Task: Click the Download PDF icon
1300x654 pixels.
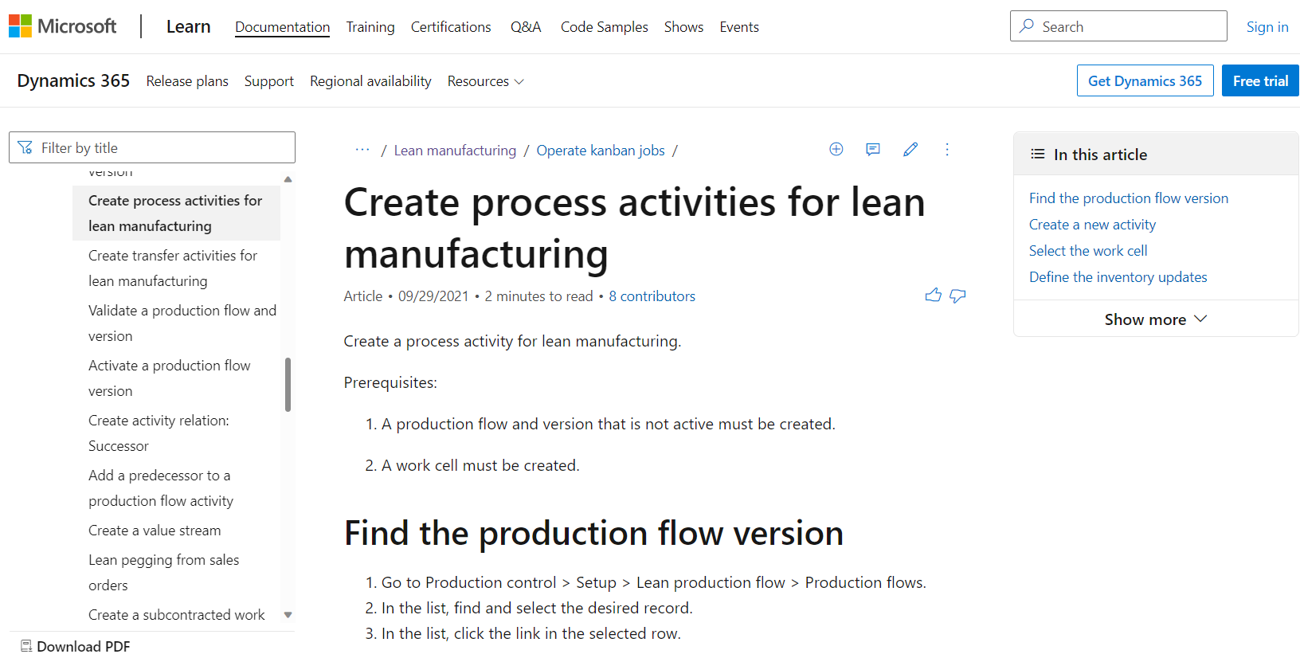Action: coord(26,646)
